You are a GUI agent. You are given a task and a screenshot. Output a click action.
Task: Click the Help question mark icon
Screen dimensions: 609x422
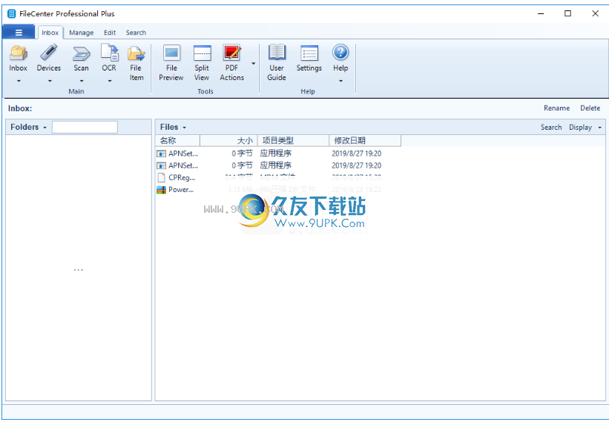pyautogui.click(x=340, y=53)
